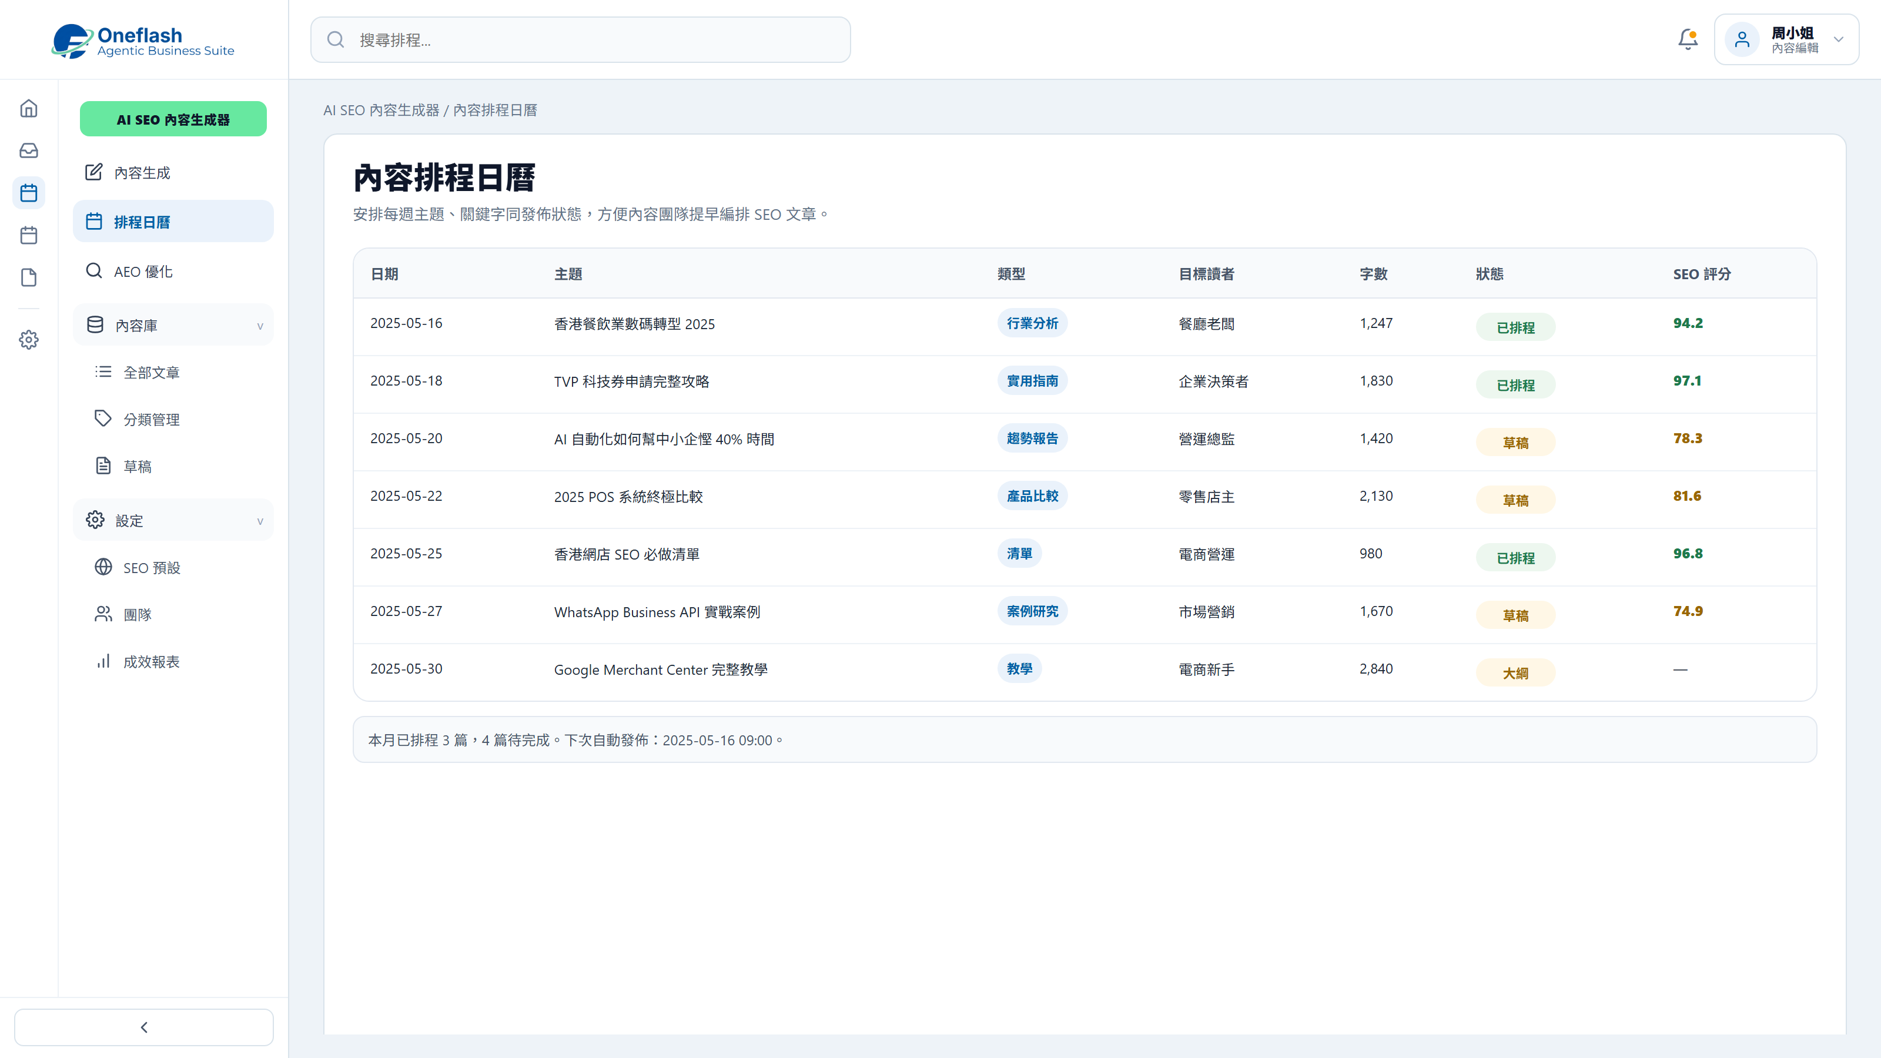Click the SEO 評分 column header
1881x1058 pixels.
[x=1702, y=274]
